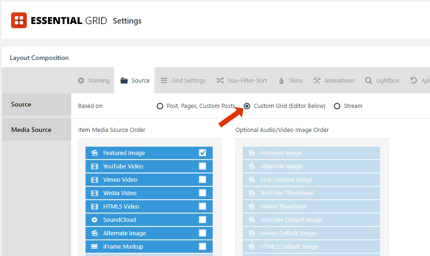Click the YouTube Default Image label

click(291, 220)
